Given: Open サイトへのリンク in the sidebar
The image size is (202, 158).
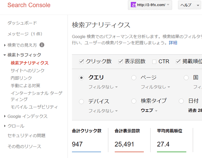Looking at the screenshot, I should [x=28, y=70].
